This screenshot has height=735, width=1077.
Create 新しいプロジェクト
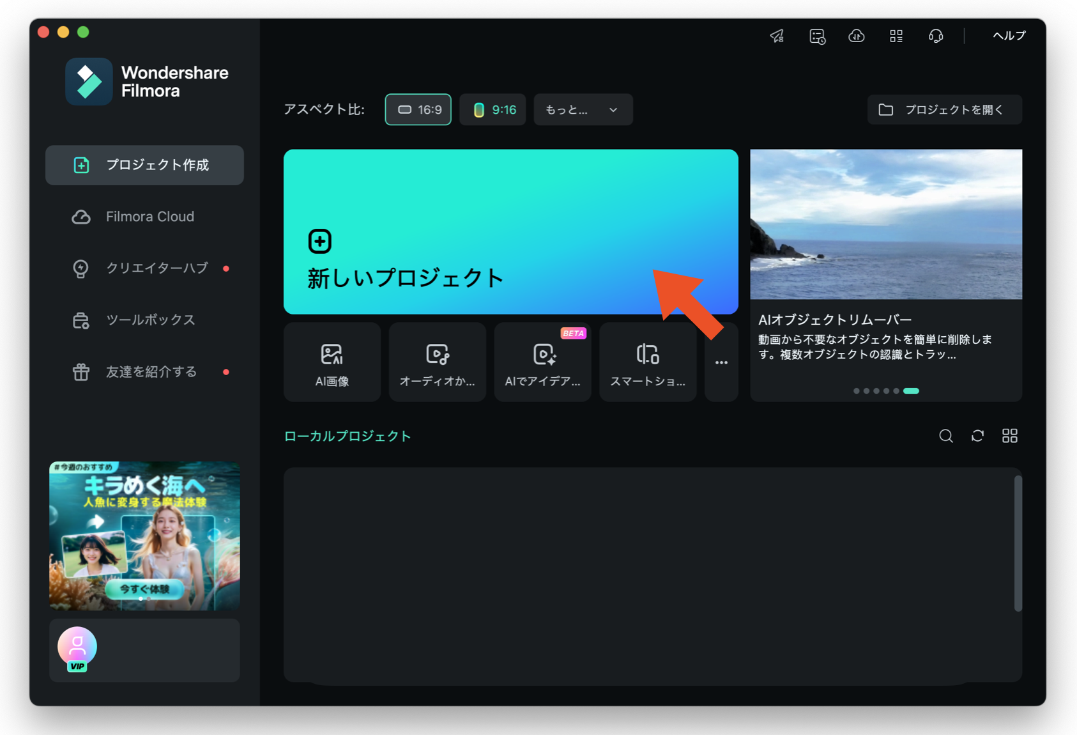click(x=511, y=231)
